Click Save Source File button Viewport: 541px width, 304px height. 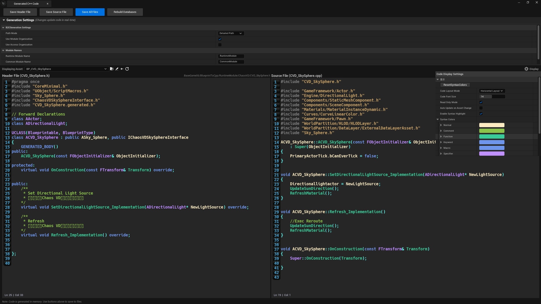point(56,12)
